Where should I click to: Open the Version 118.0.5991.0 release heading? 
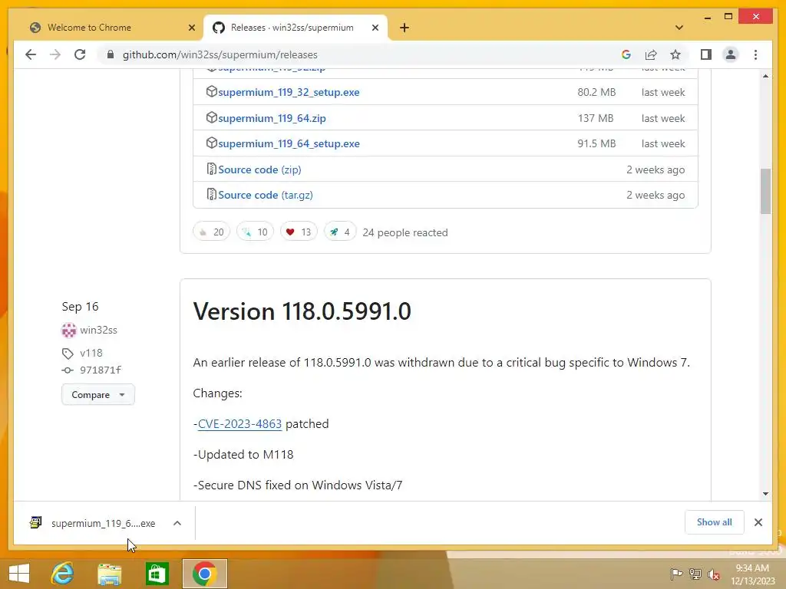(x=302, y=311)
